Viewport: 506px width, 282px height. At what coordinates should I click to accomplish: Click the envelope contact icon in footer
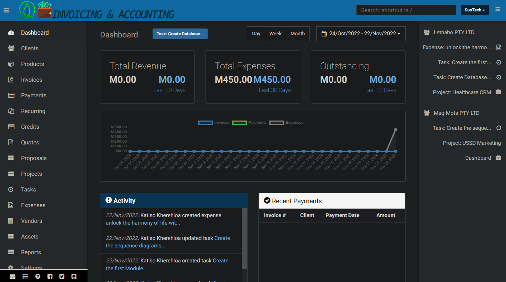pos(13,276)
